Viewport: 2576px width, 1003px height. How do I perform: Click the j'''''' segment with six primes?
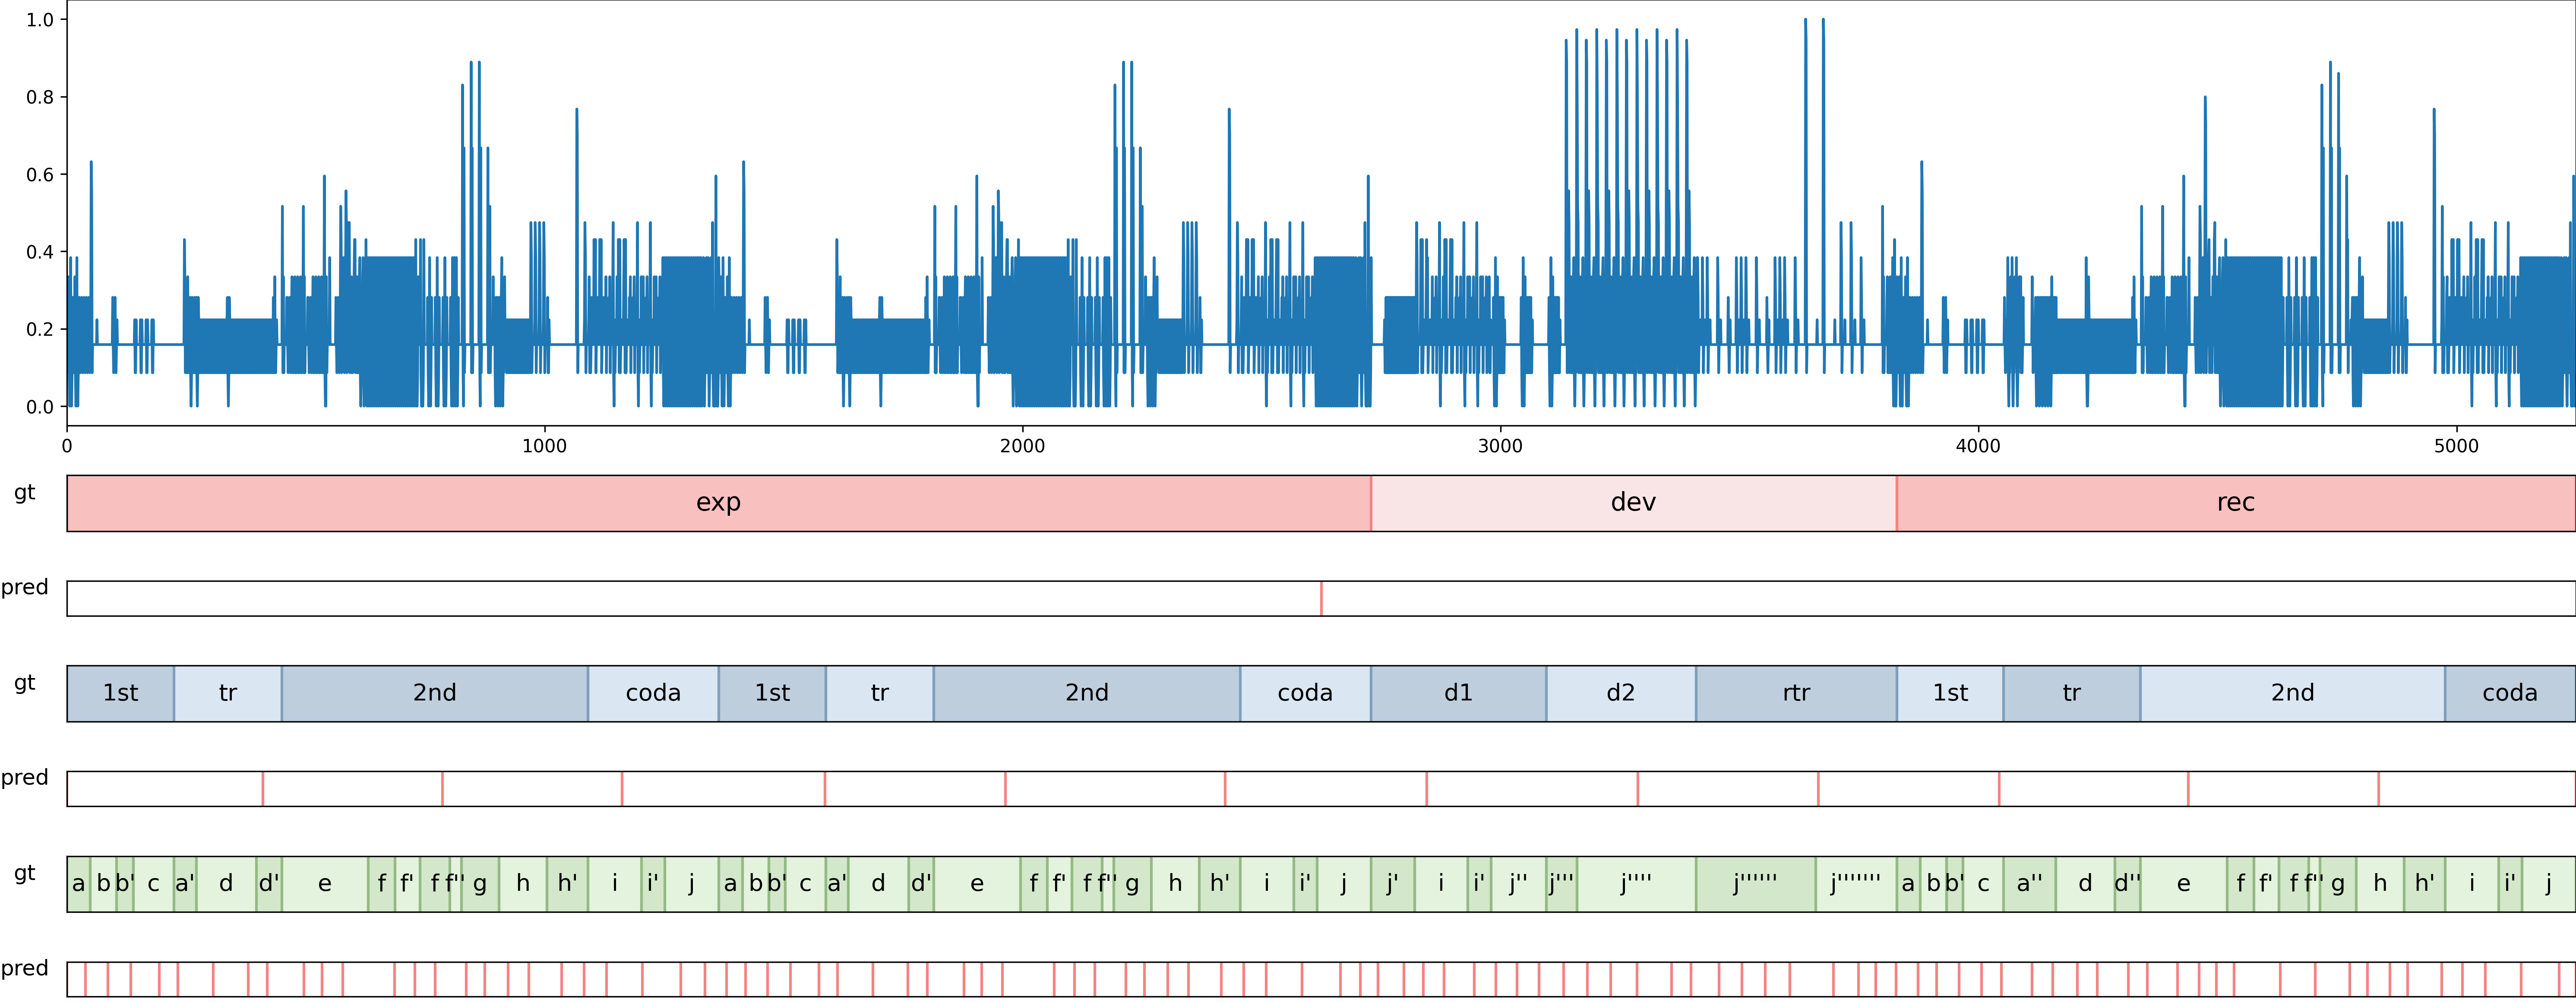coord(1756,884)
